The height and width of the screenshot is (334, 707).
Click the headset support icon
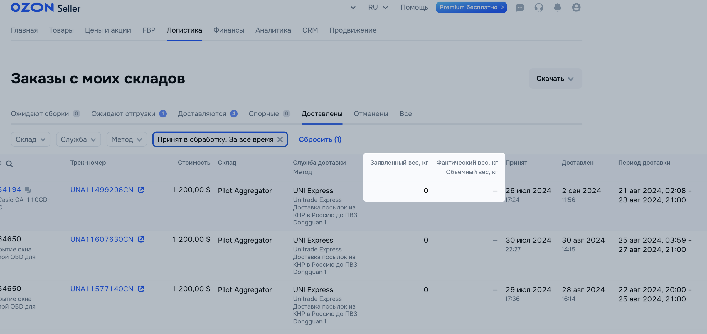click(538, 8)
